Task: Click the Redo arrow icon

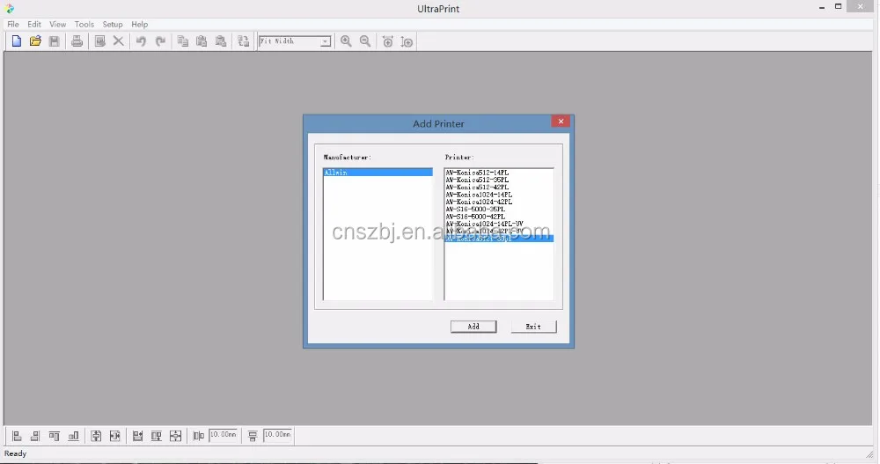Action: pos(160,41)
